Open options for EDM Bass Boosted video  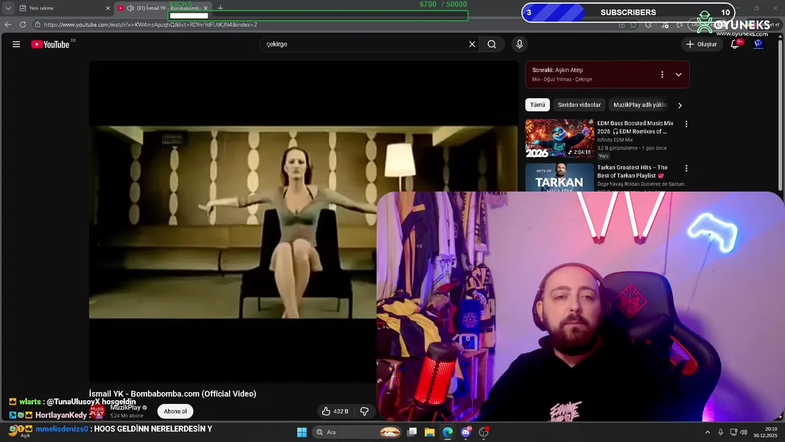686,124
